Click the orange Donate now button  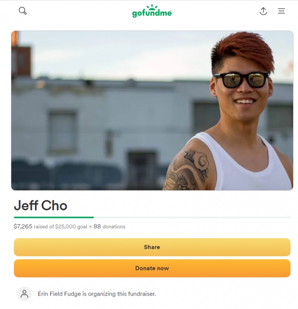(x=152, y=268)
